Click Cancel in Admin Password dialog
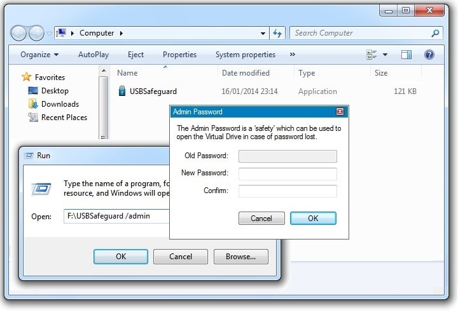Viewport: 458px width, 324px height. coord(261,219)
